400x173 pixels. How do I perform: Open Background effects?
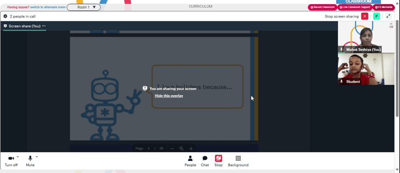point(238,161)
